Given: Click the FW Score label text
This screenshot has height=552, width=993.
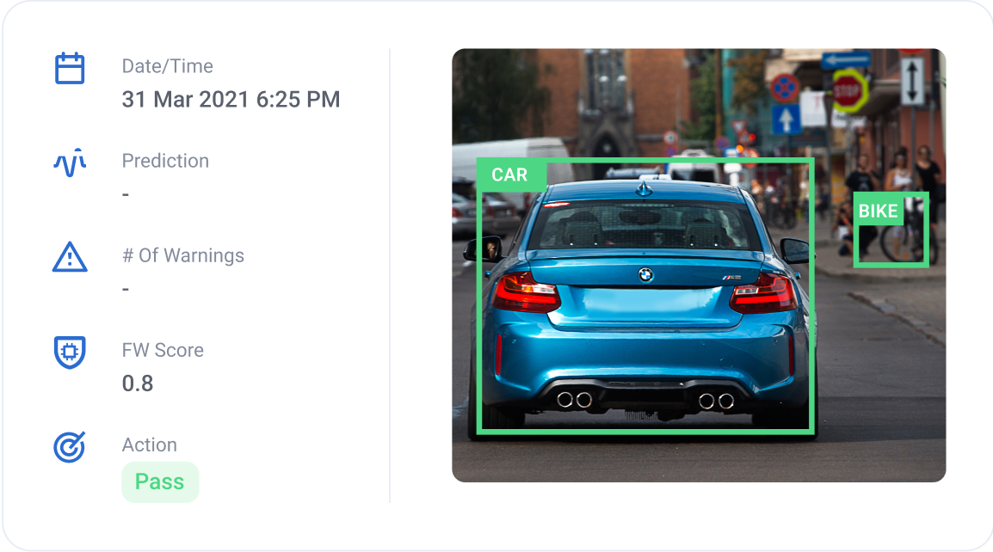Looking at the screenshot, I should 163,350.
